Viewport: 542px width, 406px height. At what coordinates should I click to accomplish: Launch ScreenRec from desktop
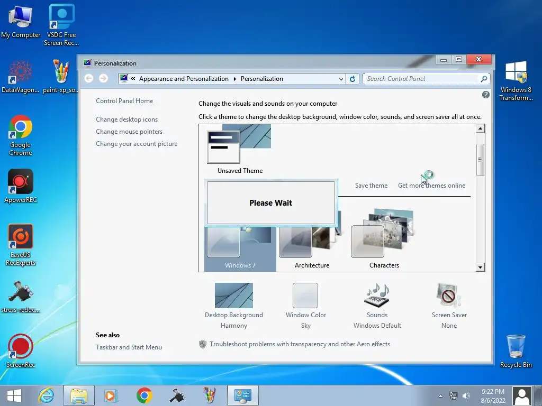pos(21,351)
